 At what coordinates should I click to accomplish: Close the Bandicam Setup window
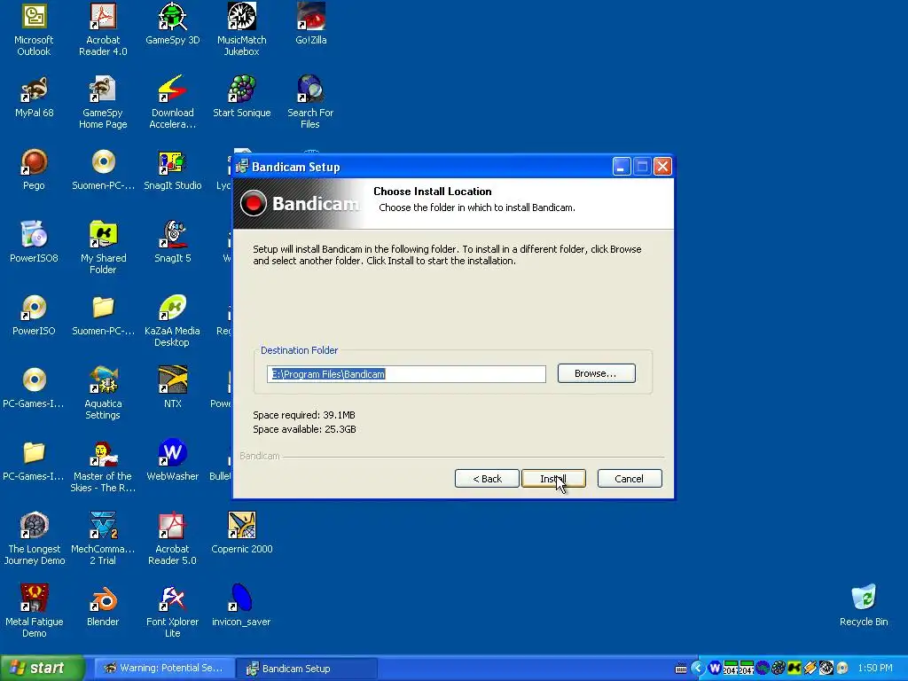[x=662, y=167]
